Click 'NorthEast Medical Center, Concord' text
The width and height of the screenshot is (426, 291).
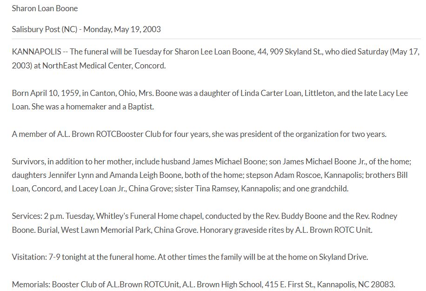click(104, 66)
